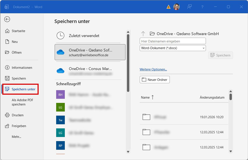Image resolution: width=248 pixels, height=160 pixels.
Task: Click the cloud icon of OneDrive Consus
Action: point(60,71)
